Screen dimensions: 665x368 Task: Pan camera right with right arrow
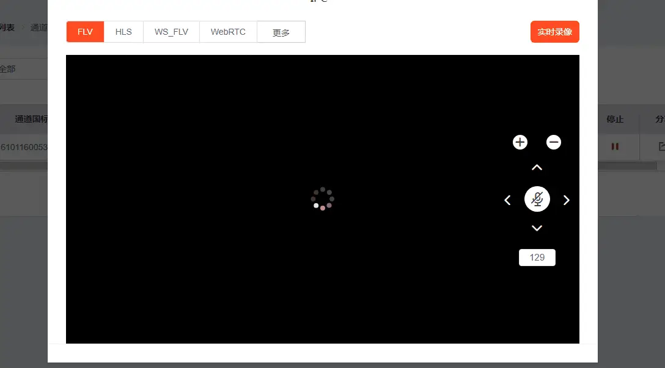pyautogui.click(x=567, y=200)
